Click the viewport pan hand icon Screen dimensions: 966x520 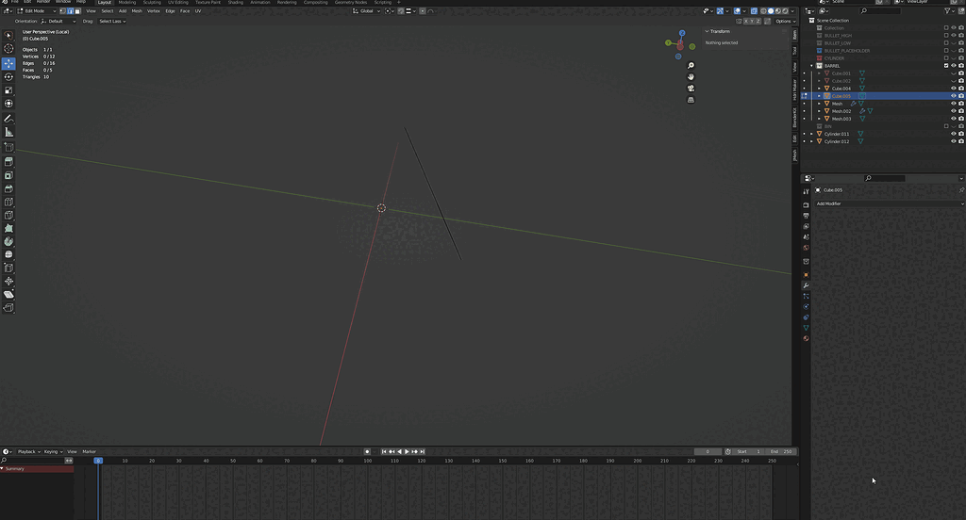691,77
